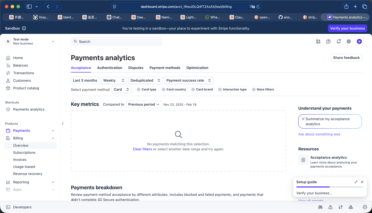Click Summarize my acceptance analytics

pos(330,122)
